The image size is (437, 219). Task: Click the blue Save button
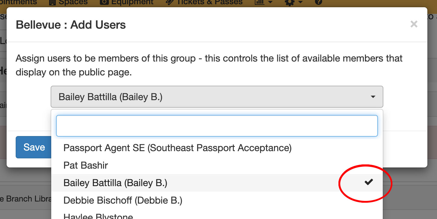(x=34, y=147)
